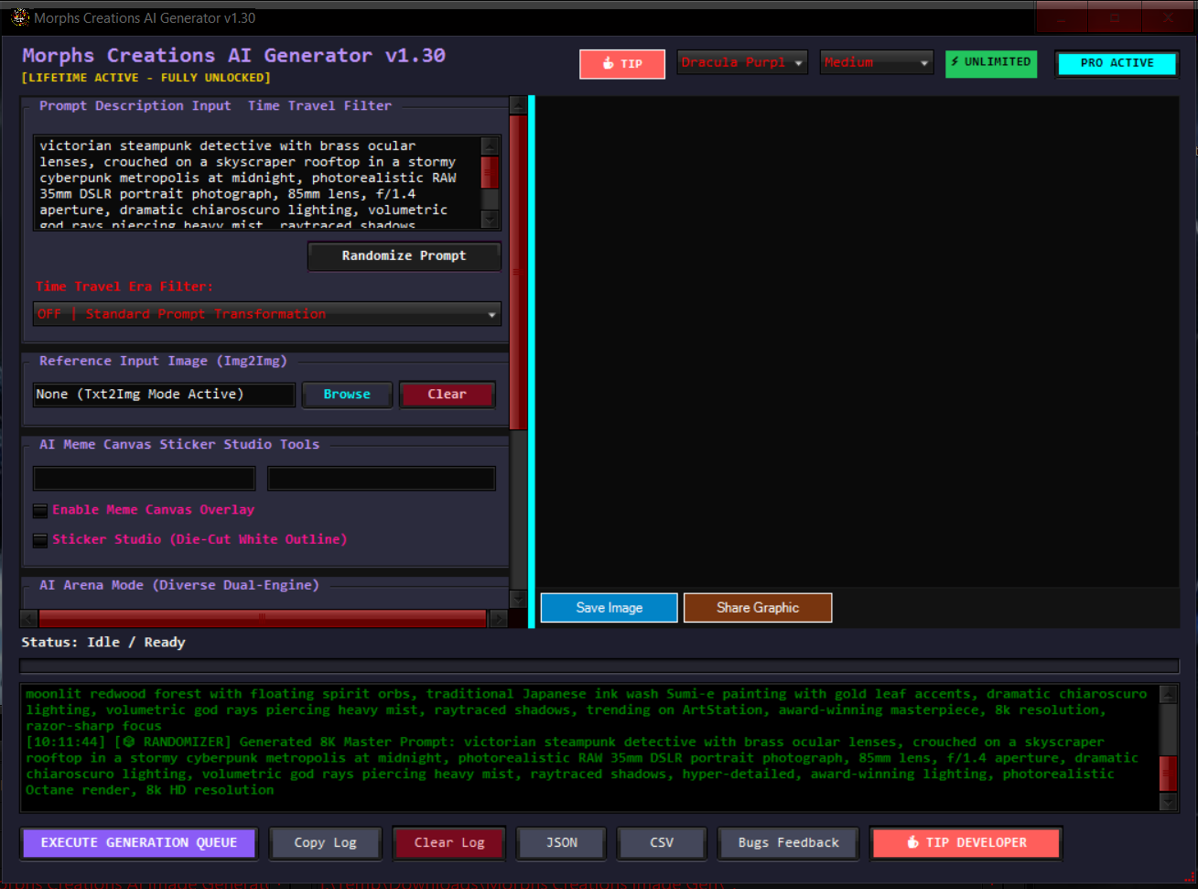Enable the Meme Canvas Overlay checkbox
Viewport: 1198px width, 889px height.
tap(40, 511)
